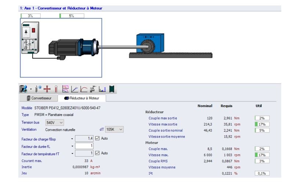Viewport: 308px width, 189px height.
Task: Click the Convection naturelle text
Action: tap(60, 130)
